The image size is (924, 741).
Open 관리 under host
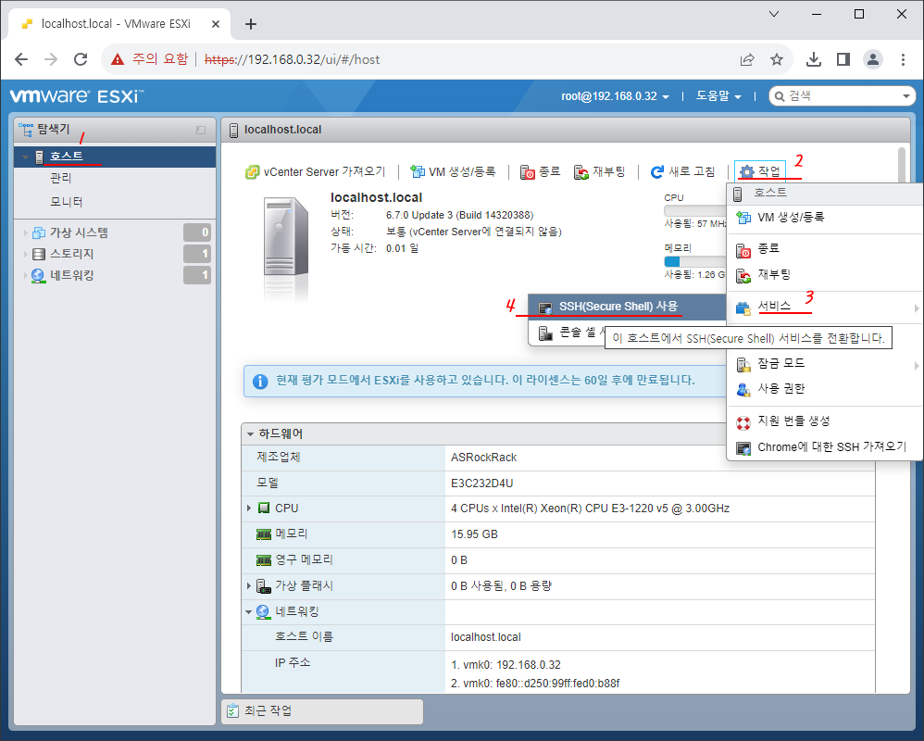pyautogui.click(x=61, y=178)
